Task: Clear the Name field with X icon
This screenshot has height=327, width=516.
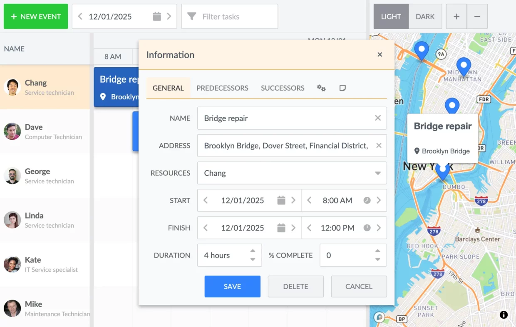Action: 378,118
